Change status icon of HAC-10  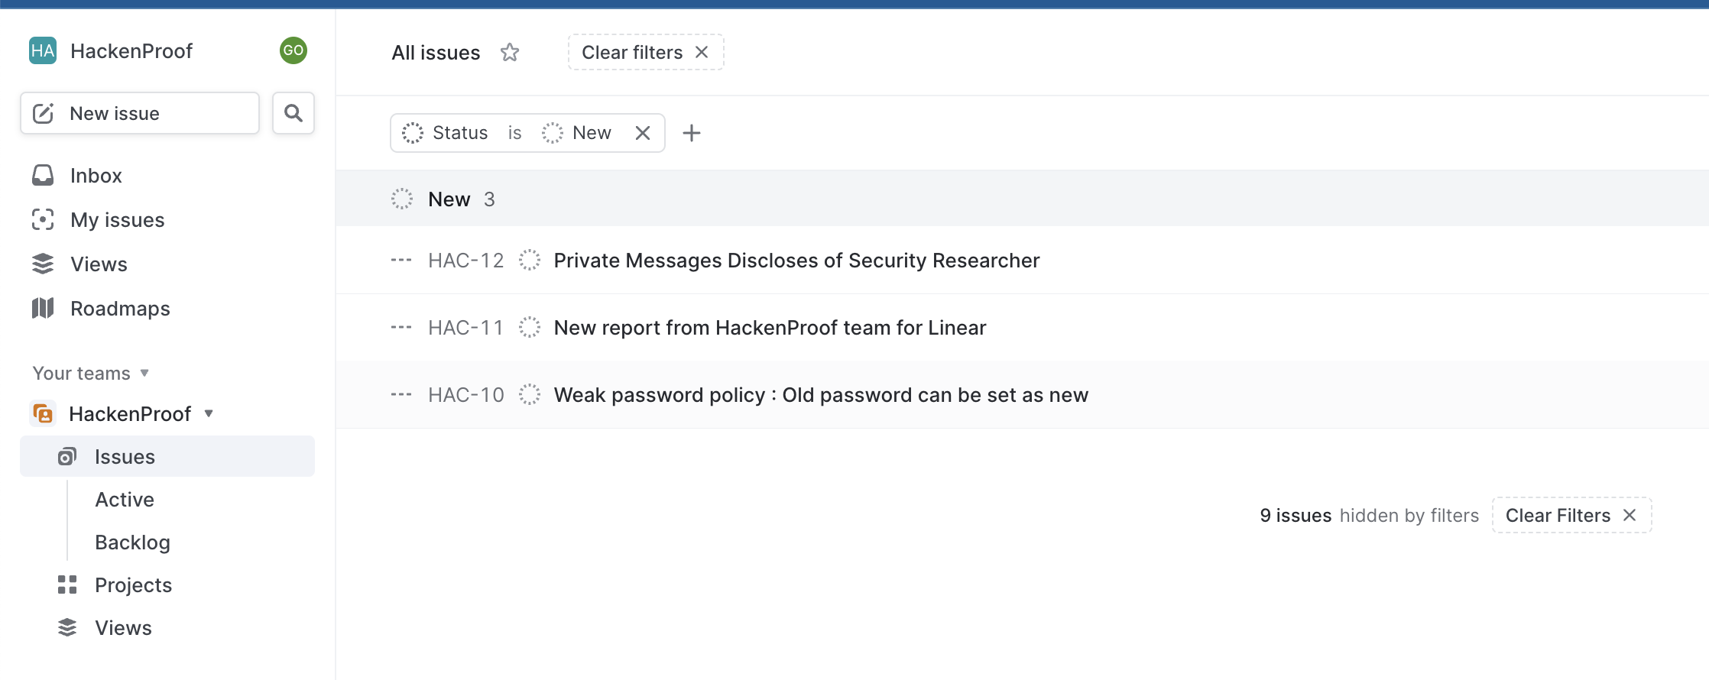point(530,395)
